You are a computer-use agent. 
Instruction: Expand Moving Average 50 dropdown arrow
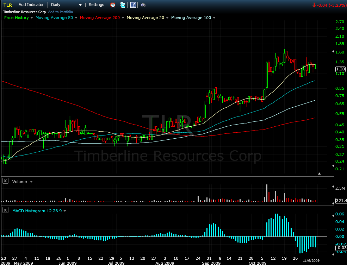76,18
